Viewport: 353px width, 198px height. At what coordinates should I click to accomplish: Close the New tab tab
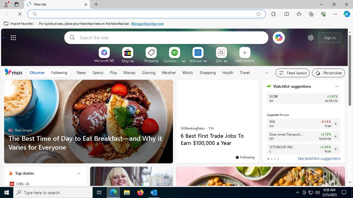tap(86, 4)
